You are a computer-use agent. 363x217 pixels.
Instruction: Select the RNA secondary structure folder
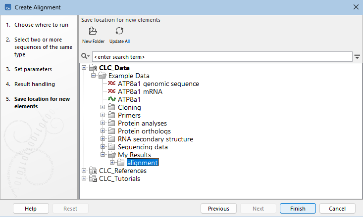(156, 139)
